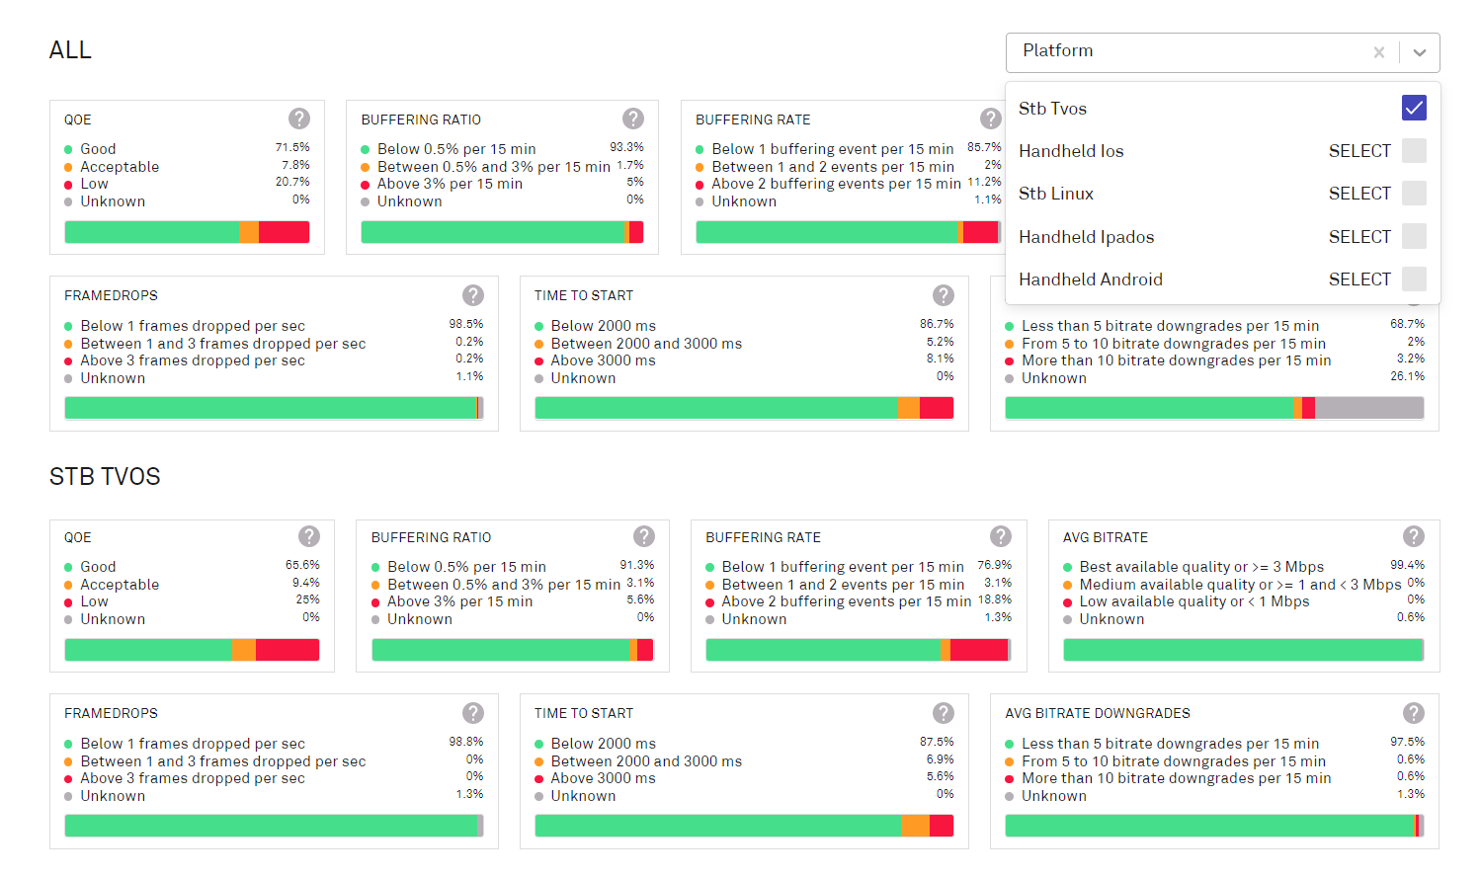Show help for ALL Time to Start
Screen dimensions: 1481x877
point(944,295)
